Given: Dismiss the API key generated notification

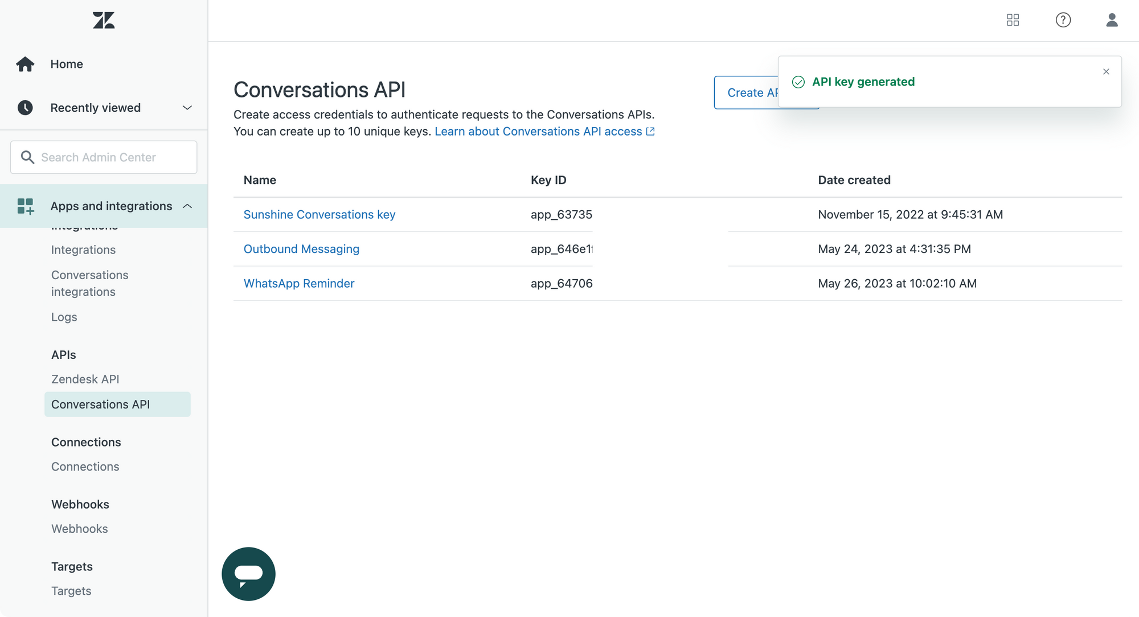Looking at the screenshot, I should click(x=1106, y=72).
